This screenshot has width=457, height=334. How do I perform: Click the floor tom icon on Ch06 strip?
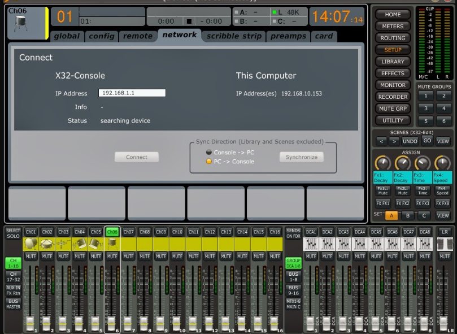112,244
